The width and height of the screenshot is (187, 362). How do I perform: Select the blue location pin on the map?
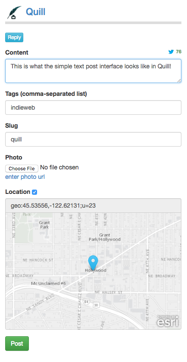(93, 263)
